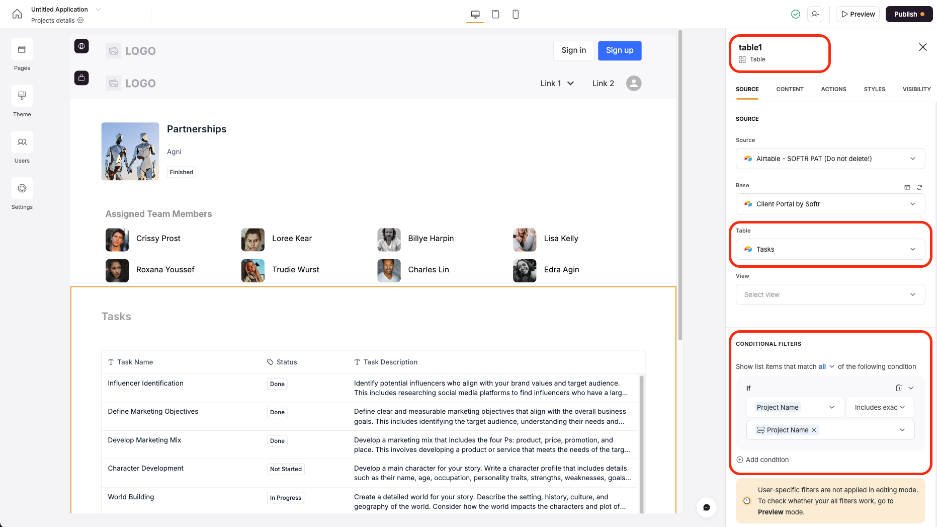Open Projects details page settings gear
The width and height of the screenshot is (937, 527).
point(80,20)
